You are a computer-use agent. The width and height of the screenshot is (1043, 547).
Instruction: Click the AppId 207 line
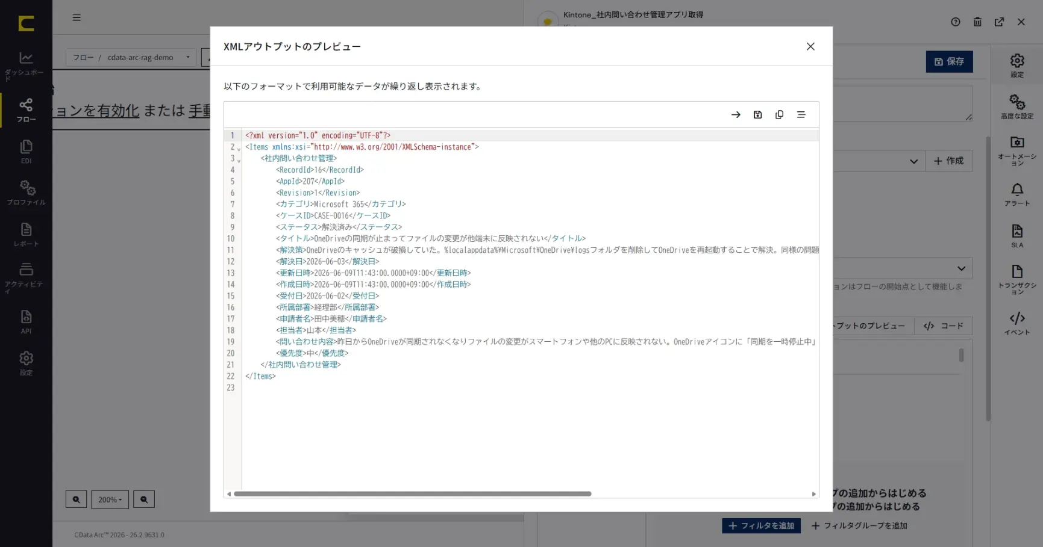pos(310,181)
